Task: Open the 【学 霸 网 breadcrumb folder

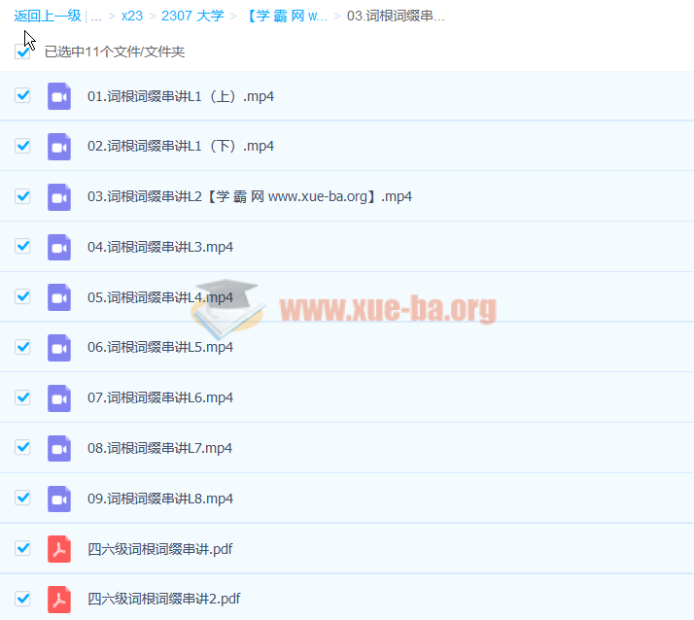Action: (x=287, y=16)
